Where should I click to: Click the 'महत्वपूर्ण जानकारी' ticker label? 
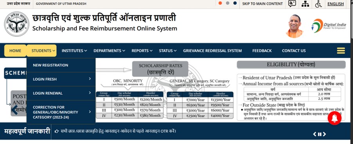click(x=27, y=131)
